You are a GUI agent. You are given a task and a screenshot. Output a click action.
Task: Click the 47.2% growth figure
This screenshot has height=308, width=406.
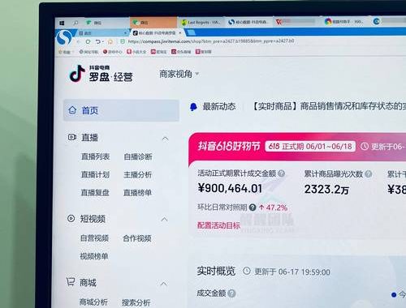coord(276,207)
